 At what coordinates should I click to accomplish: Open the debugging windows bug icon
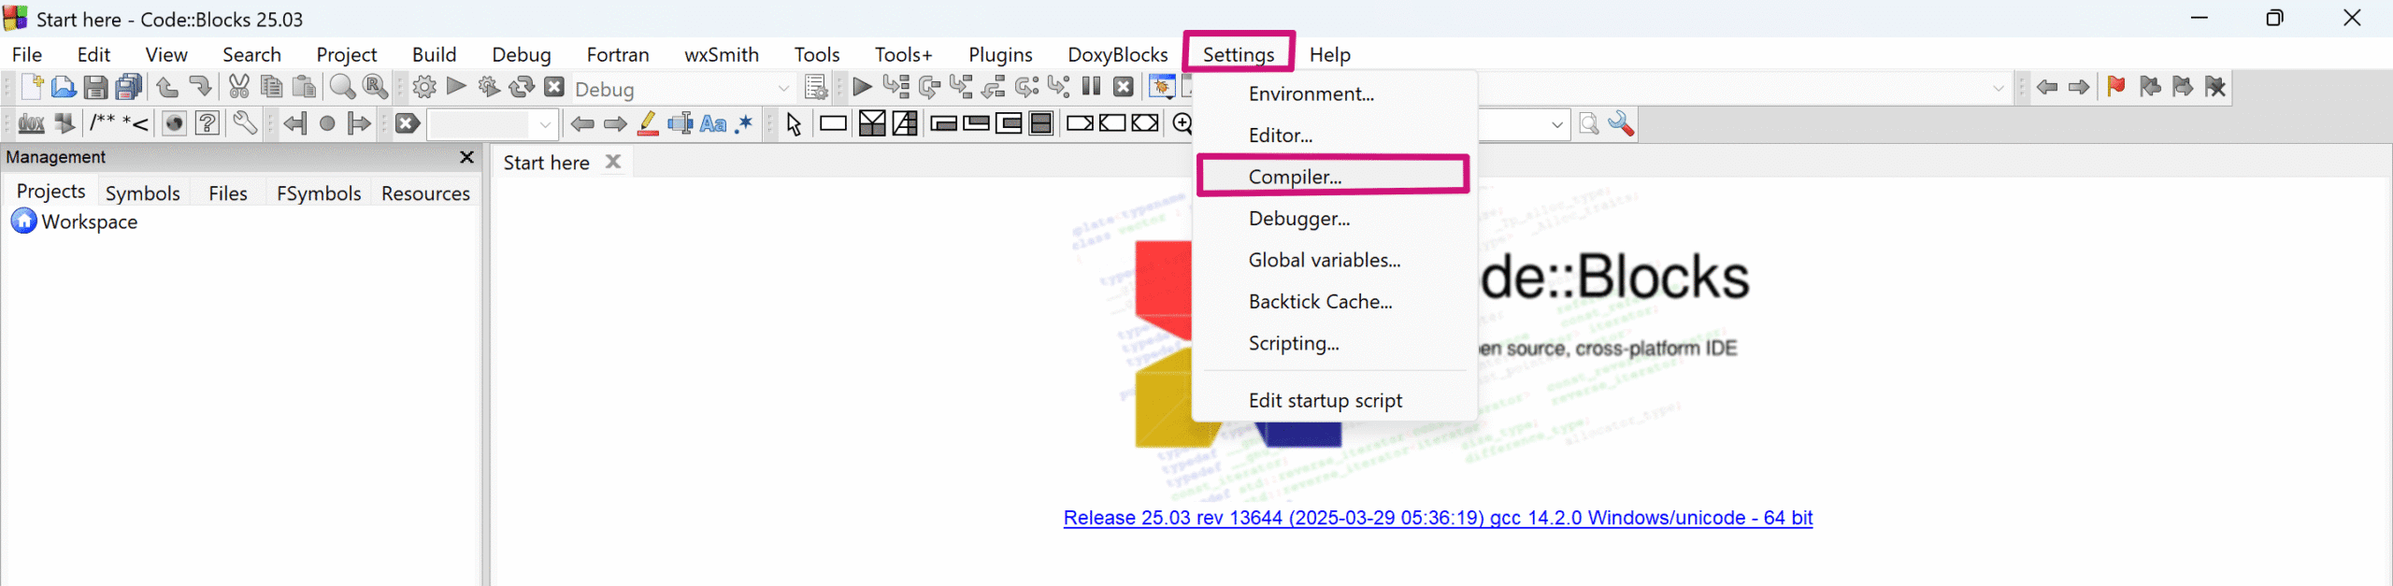tap(1162, 87)
